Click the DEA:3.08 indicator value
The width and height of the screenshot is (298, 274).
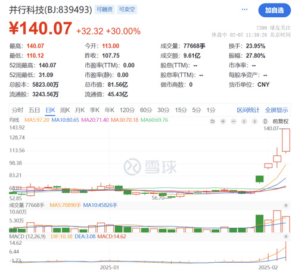[85, 237]
